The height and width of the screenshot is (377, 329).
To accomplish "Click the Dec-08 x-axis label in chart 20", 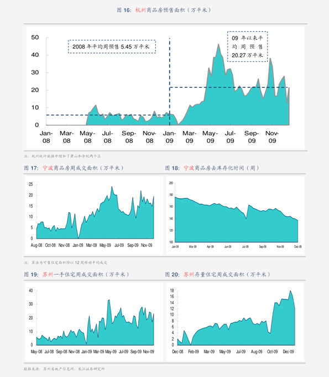I will tap(177, 352).
